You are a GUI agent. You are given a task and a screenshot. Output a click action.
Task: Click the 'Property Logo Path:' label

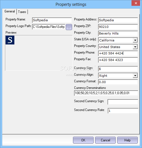pyautogui.click(x=19, y=26)
